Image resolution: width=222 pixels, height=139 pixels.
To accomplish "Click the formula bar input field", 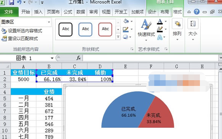I will coord(151,58).
